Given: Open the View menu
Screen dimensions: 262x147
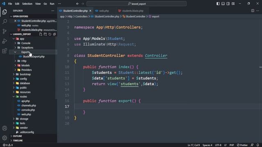Looking at the screenshot, I should point(38,4).
